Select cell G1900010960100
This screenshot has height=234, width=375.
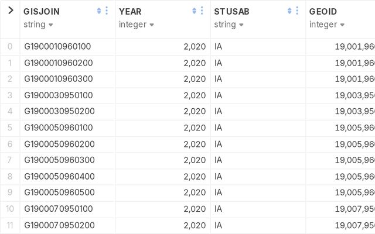(x=57, y=47)
